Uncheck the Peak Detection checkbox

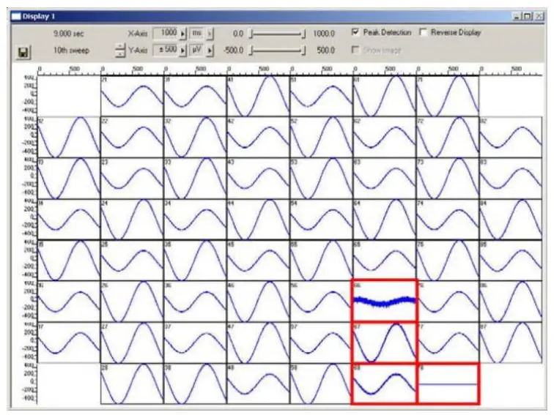pyautogui.click(x=355, y=32)
